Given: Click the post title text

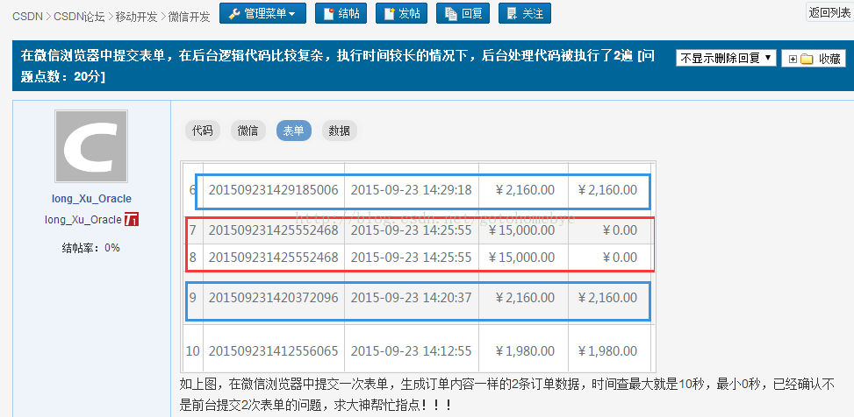Looking at the screenshot, I should (x=338, y=66).
